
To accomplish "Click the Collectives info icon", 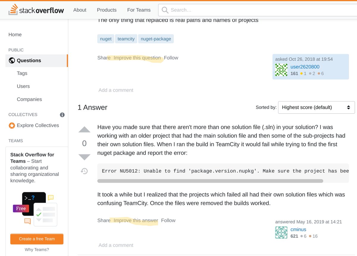I will [62, 115].
